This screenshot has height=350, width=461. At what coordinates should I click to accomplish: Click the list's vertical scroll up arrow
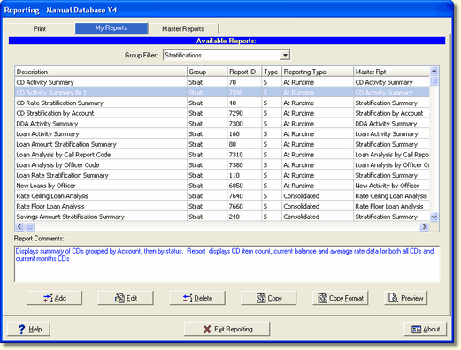click(x=434, y=71)
